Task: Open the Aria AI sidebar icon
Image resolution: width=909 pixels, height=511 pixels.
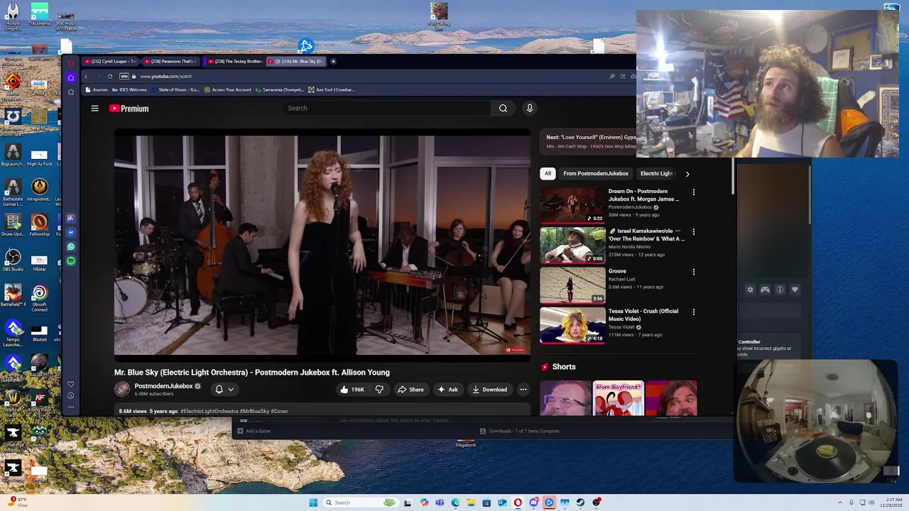Action: pyautogui.click(x=71, y=219)
